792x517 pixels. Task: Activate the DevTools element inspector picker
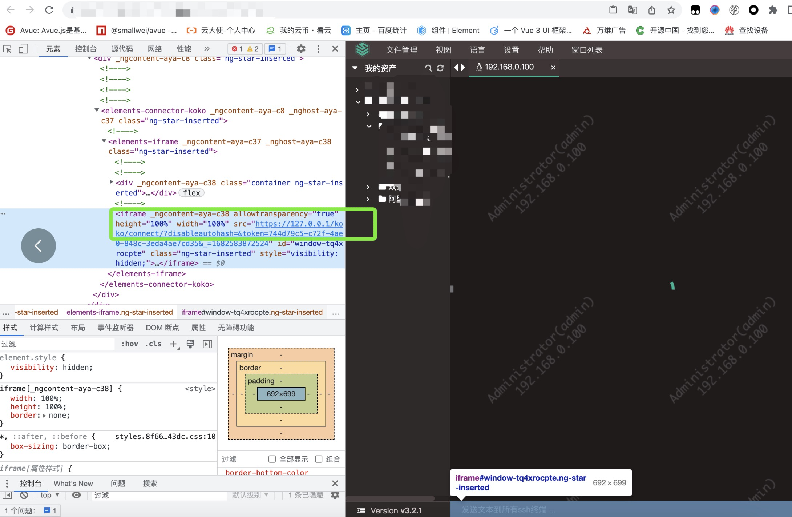7,49
